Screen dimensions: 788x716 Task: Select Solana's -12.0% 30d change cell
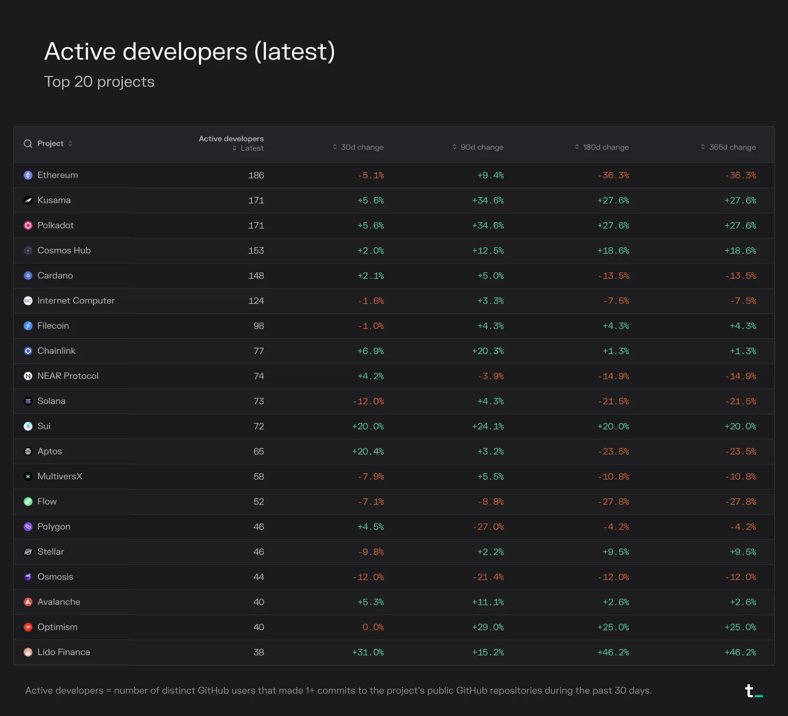pyautogui.click(x=368, y=401)
